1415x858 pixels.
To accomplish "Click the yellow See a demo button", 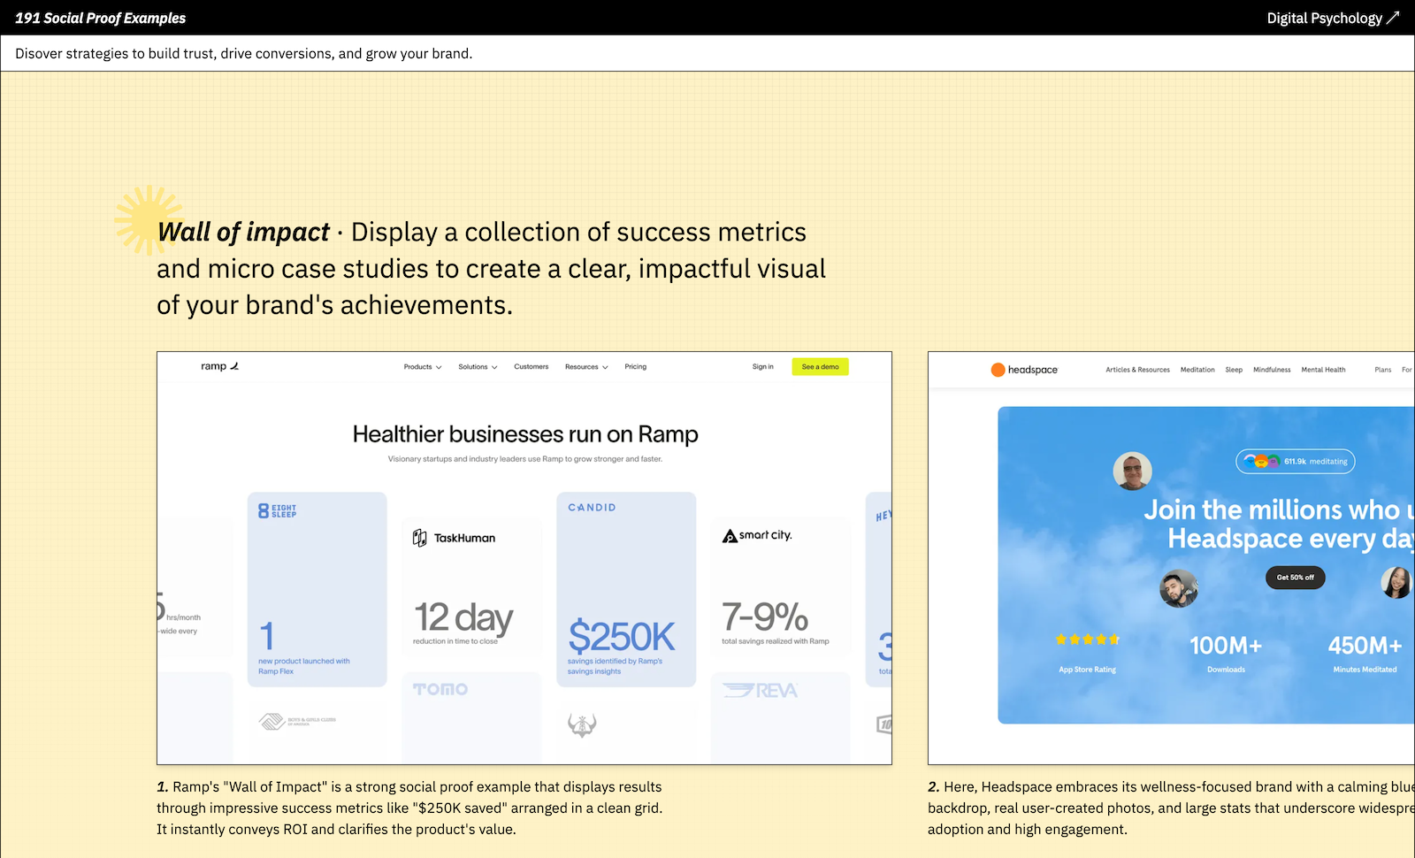I will [x=820, y=366].
